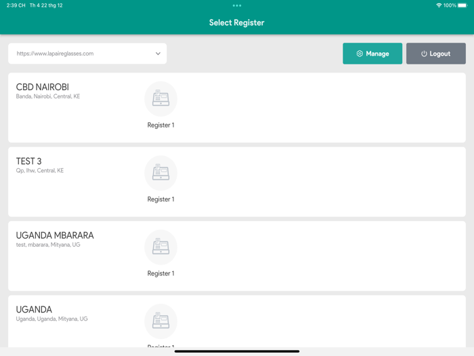Tap the 2:39 CH clock
The width and height of the screenshot is (474, 356).
coord(16,5)
